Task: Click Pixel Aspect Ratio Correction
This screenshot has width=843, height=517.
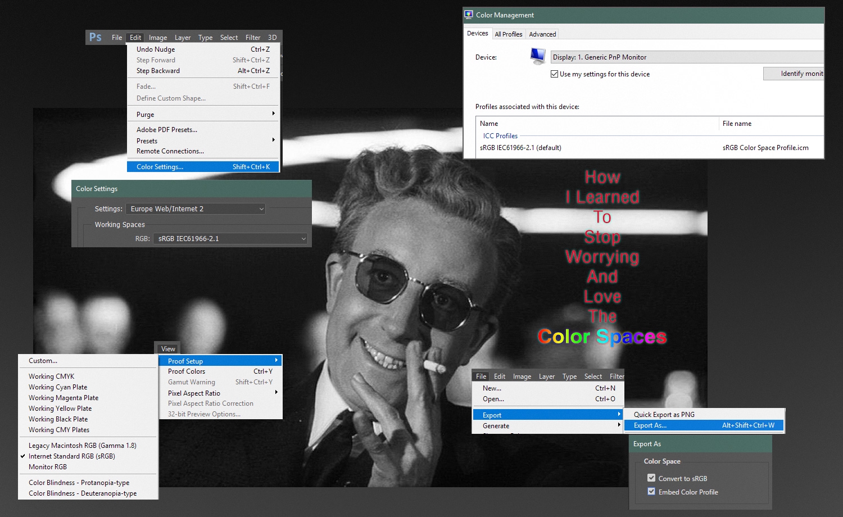Action: pos(220,403)
